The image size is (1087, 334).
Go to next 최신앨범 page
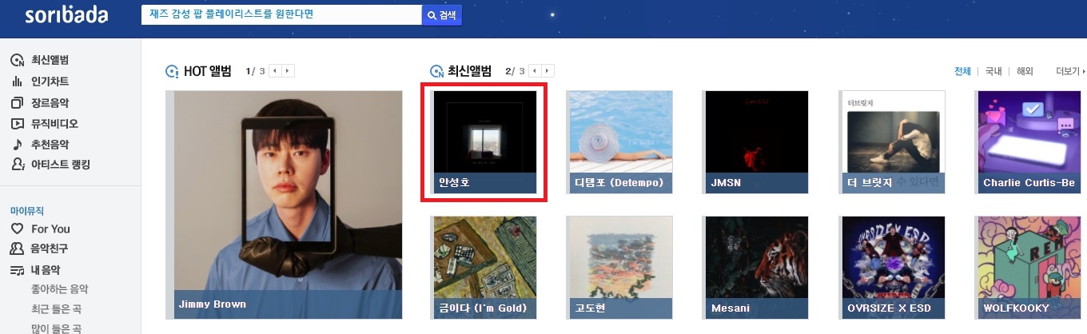point(547,71)
